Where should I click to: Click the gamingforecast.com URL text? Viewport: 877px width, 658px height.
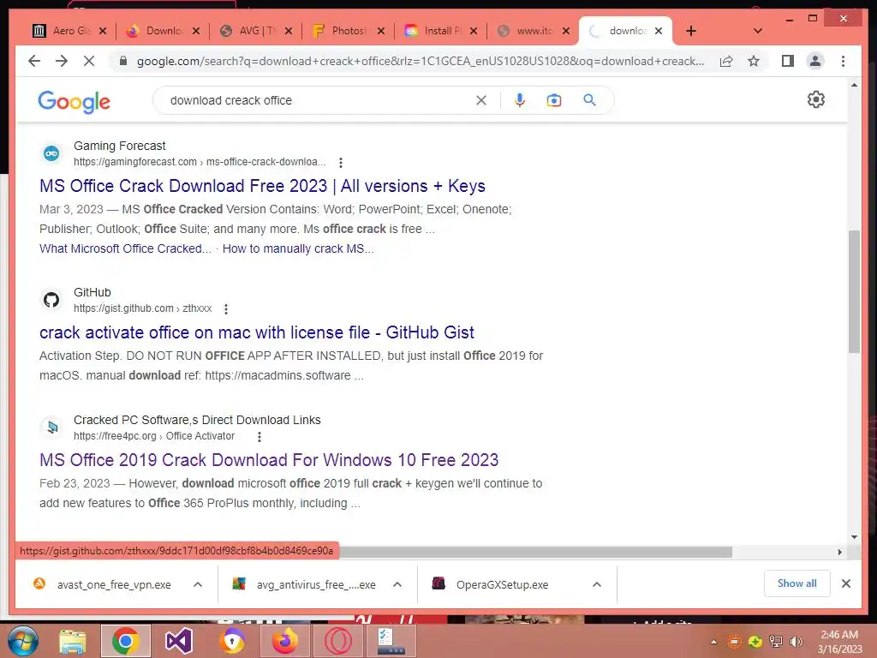click(x=200, y=162)
